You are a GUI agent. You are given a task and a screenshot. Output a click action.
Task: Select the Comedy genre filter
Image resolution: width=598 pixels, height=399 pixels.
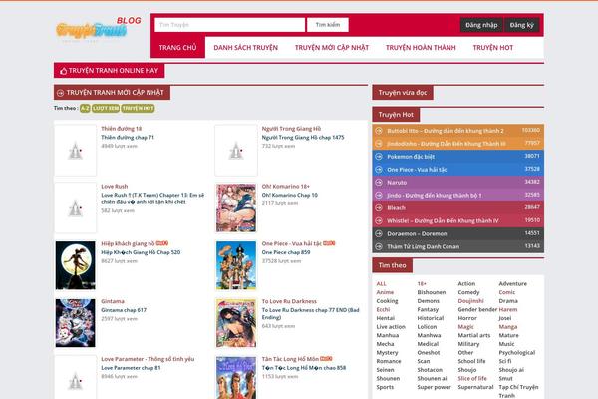468,292
